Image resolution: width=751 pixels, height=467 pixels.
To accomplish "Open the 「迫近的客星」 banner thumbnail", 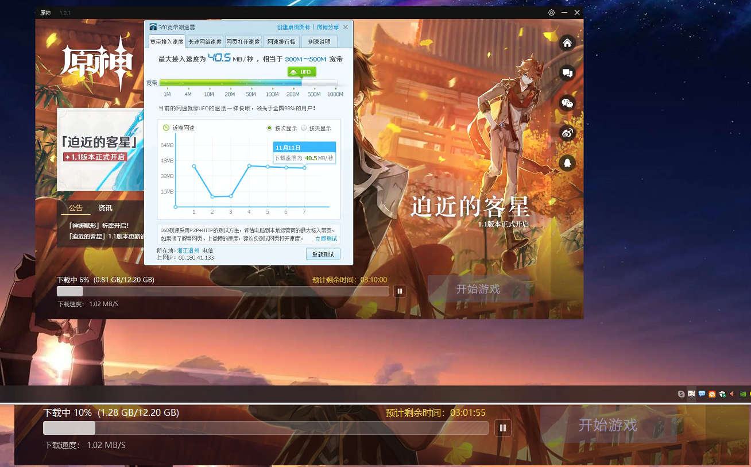I will pos(100,149).
